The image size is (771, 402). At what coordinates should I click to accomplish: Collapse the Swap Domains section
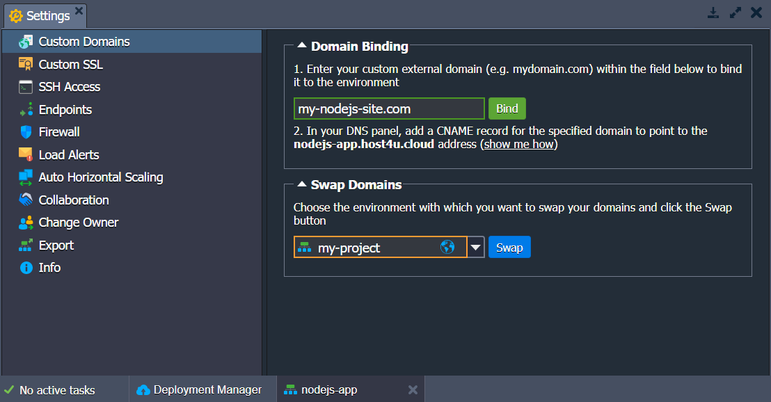tap(301, 185)
